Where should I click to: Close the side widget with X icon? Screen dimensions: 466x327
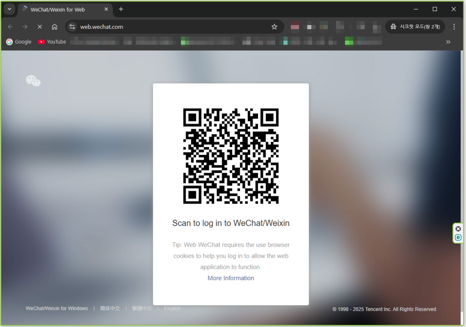click(458, 229)
